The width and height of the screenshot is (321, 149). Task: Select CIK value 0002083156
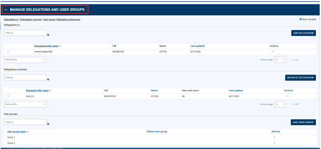[x=118, y=52]
